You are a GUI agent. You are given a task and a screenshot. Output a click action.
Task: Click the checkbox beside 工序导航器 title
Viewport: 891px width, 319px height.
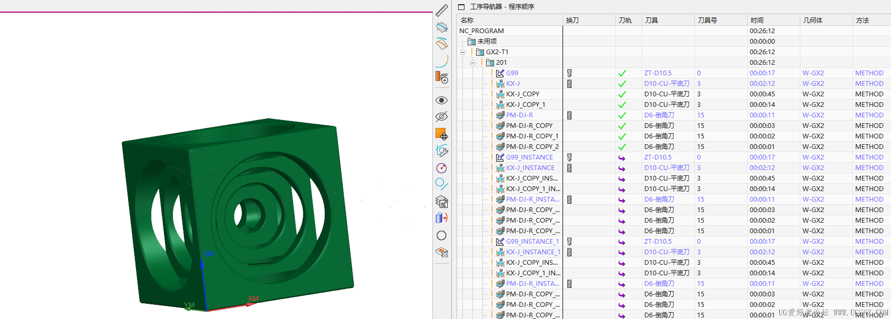click(461, 7)
